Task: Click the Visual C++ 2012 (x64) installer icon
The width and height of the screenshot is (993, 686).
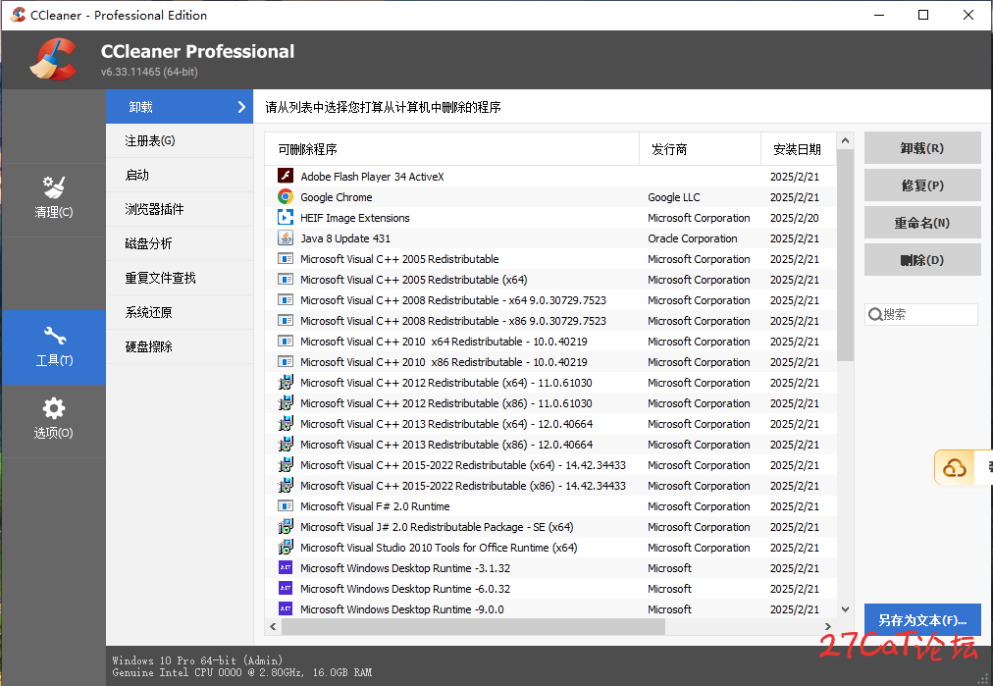Action: 286,383
